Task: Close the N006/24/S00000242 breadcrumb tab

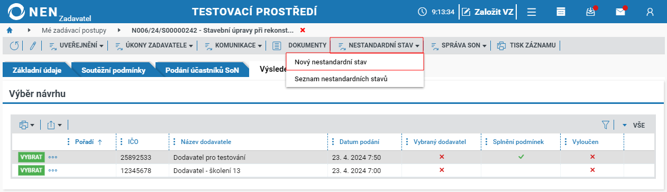Action: pyautogui.click(x=303, y=30)
